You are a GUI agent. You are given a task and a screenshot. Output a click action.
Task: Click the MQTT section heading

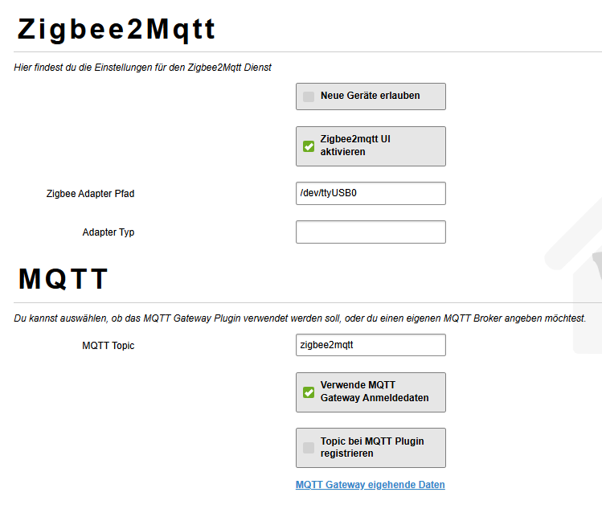click(x=63, y=279)
